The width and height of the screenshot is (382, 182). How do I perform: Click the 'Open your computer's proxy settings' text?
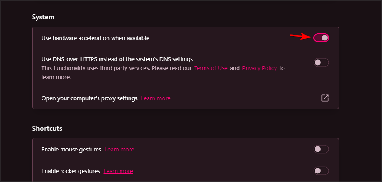pos(89,98)
